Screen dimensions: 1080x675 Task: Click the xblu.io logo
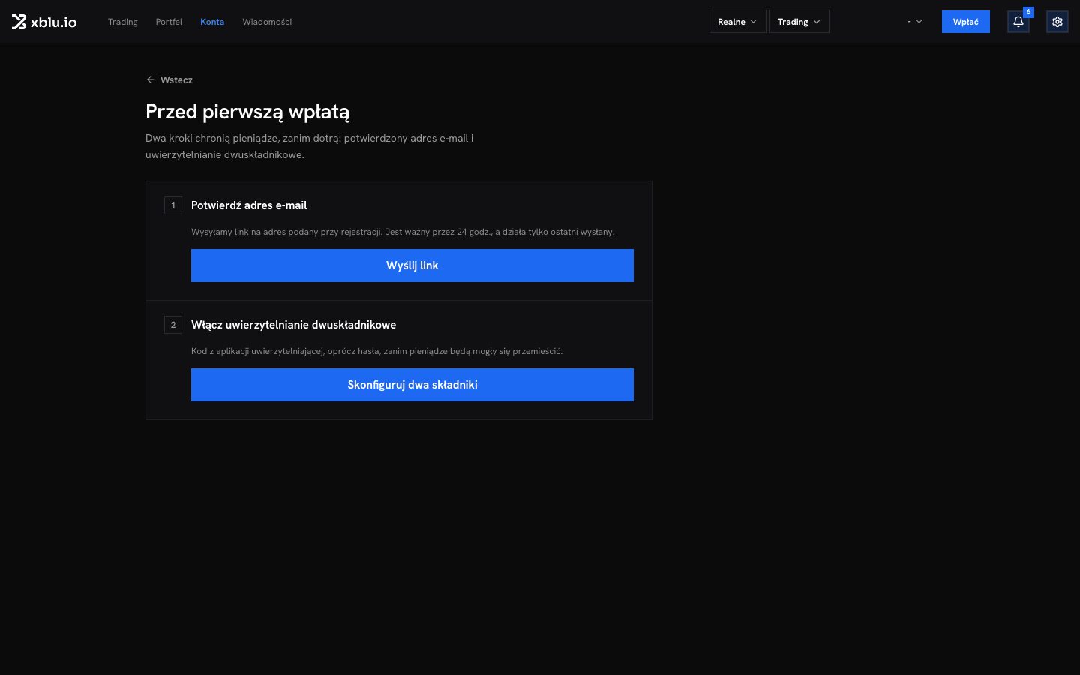[x=44, y=22]
